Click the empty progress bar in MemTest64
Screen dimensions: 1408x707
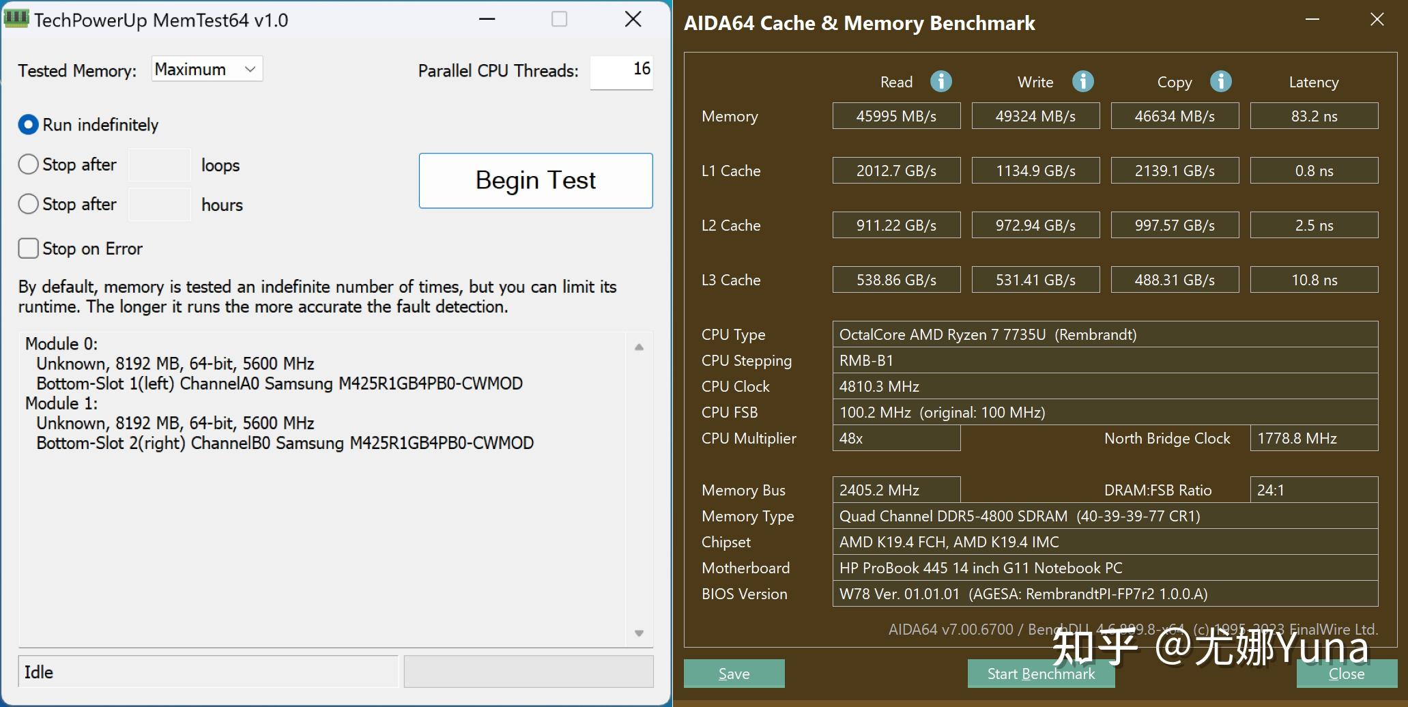click(528, 672)
